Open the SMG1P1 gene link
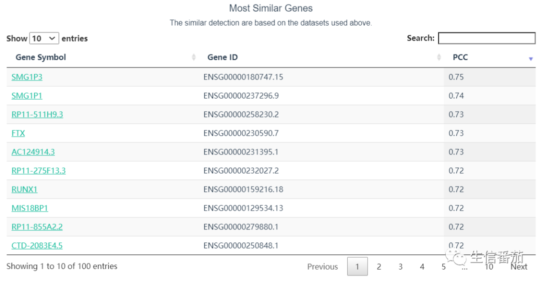The image size is (541, 281). (27, 95)
